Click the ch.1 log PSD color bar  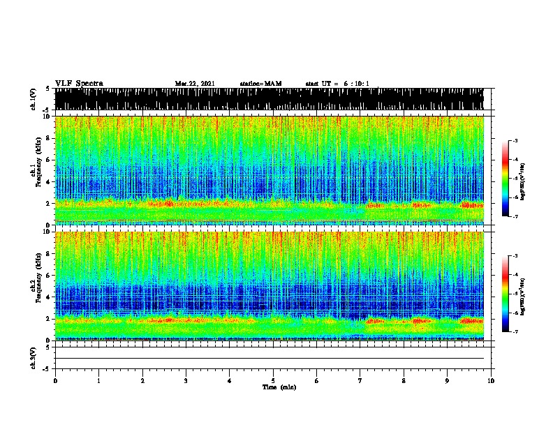point(506,179)
